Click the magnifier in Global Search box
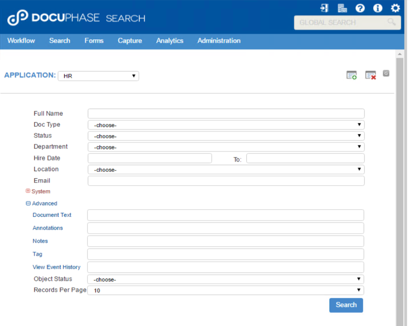Image resolution: width=410 pixels, height=326 pixels. [392, 22]
